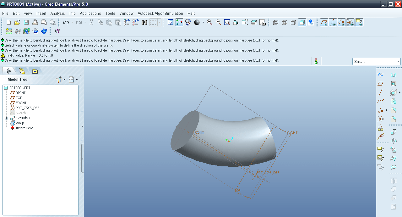
Task: Click the Datum Axis tool on right
Action: pyautogui.click(x=380, y=92)
